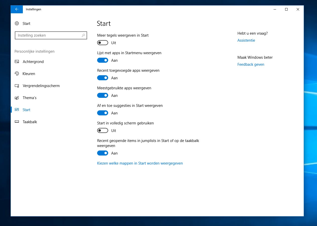Click the Achtergrond picture icon
Viewport: 317px width, 226px height.
[x=17, y=61]
